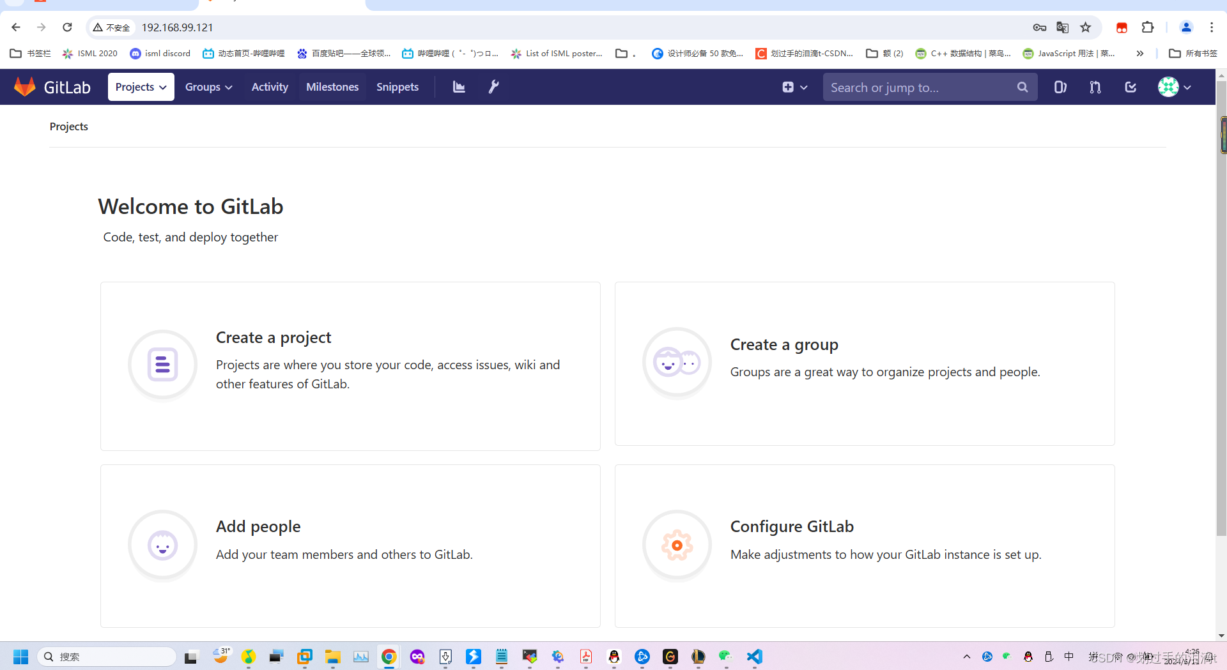
Task: Click the translate page icon
Action: click(x=1063, y=27)
